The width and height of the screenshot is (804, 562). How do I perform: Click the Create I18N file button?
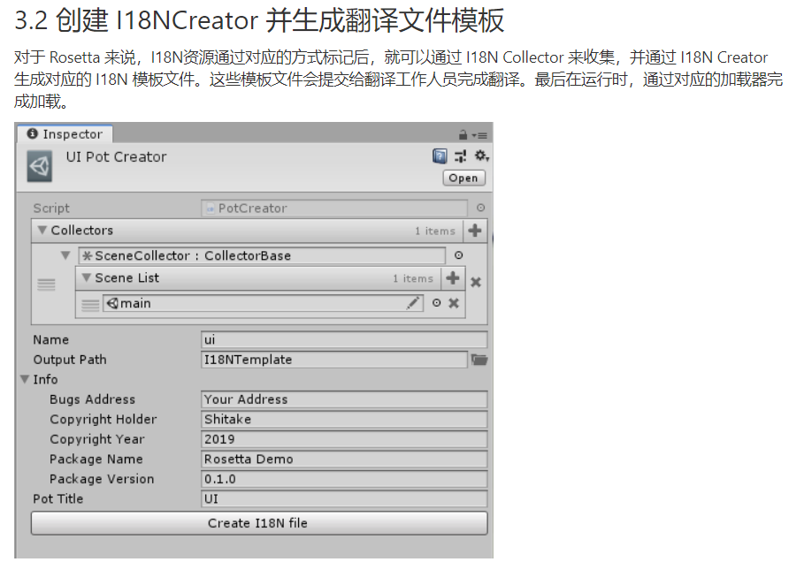pyautogui.click(x=259, y=523)
